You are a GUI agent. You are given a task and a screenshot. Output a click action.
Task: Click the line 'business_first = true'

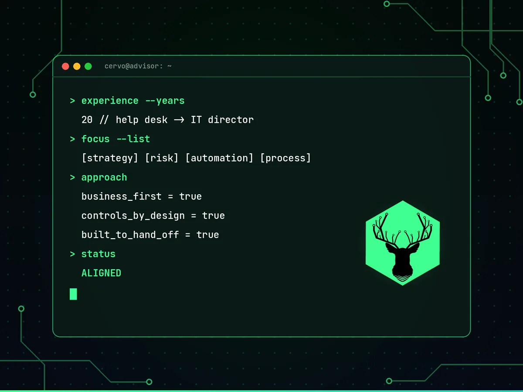pos(142,196)
